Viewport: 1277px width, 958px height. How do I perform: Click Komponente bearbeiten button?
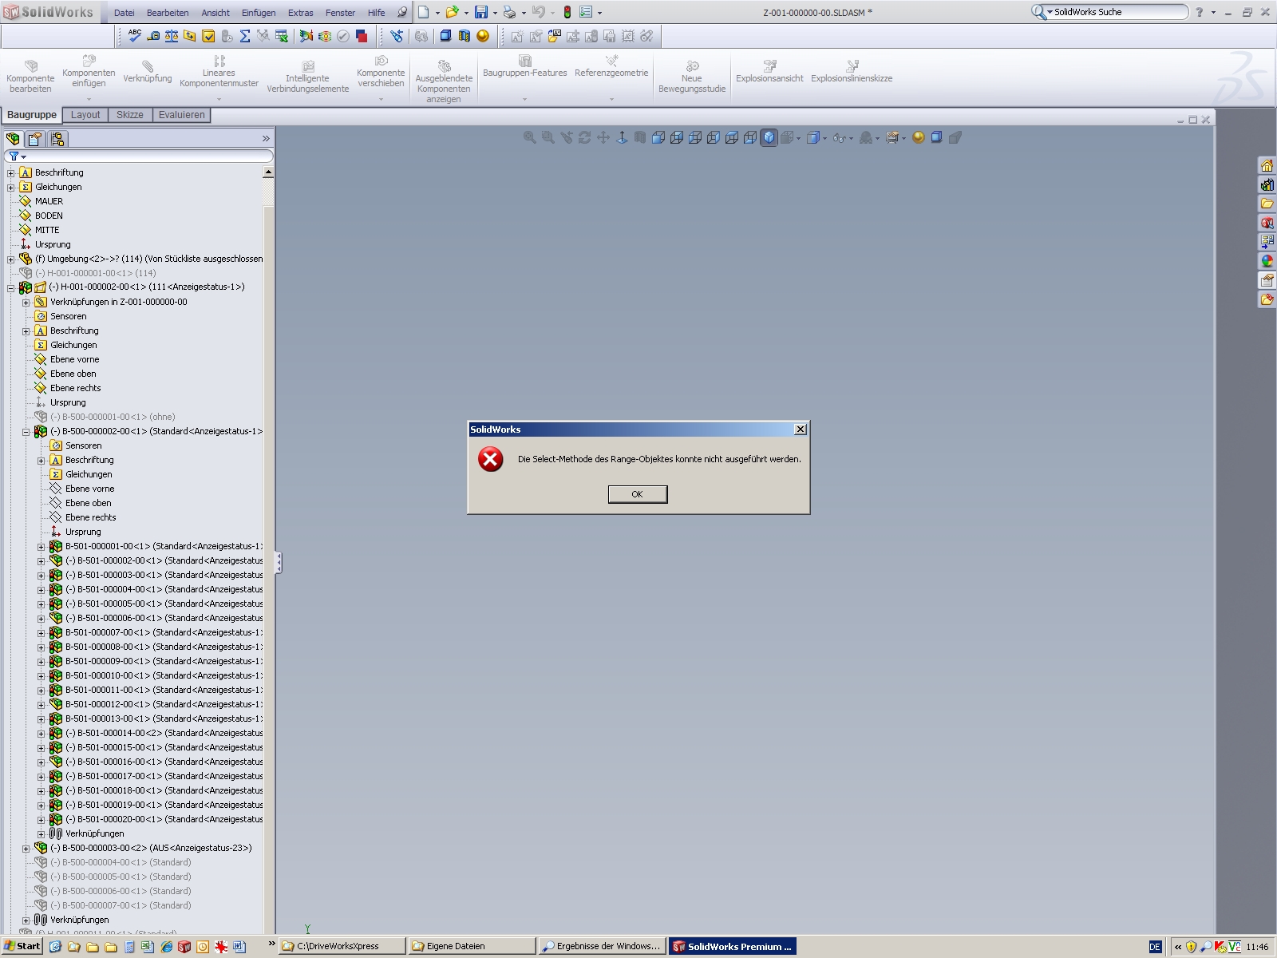tap(30, 77)
